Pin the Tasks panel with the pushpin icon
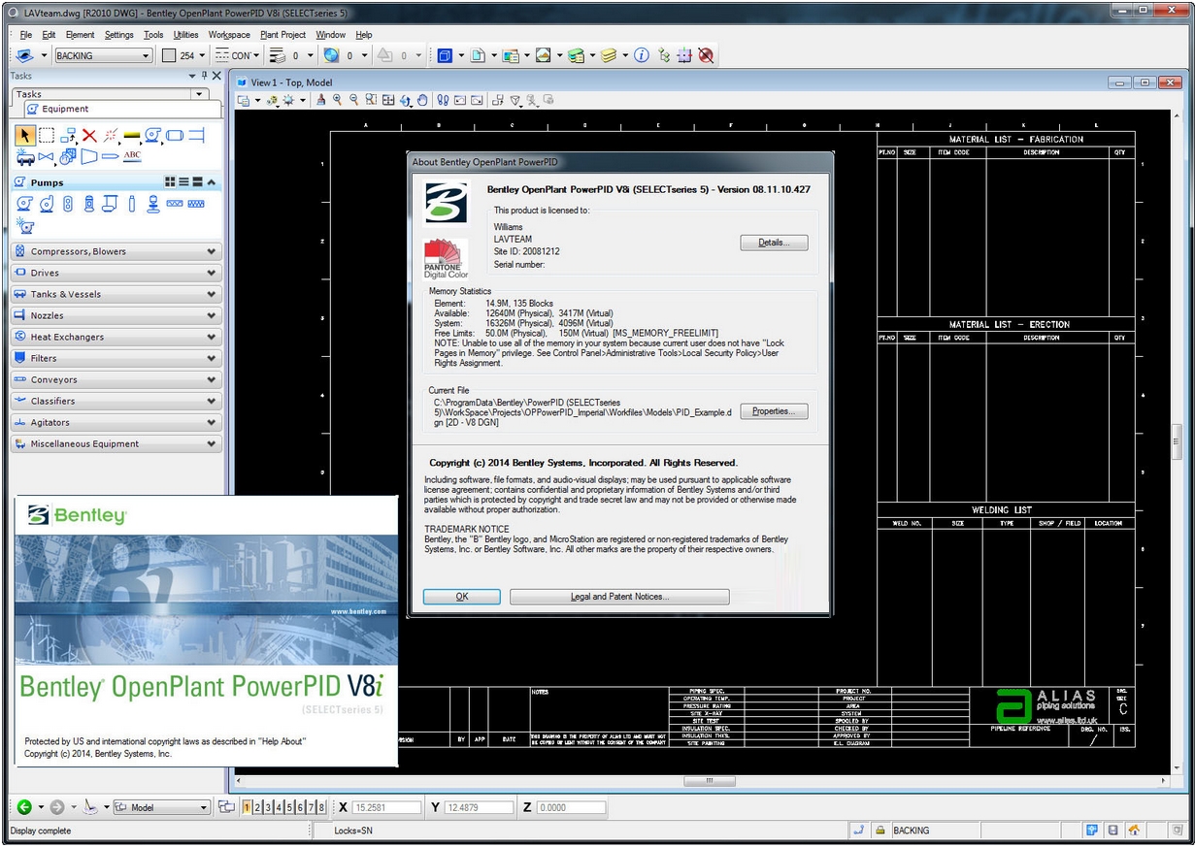1195x847 pixels. 204,76
